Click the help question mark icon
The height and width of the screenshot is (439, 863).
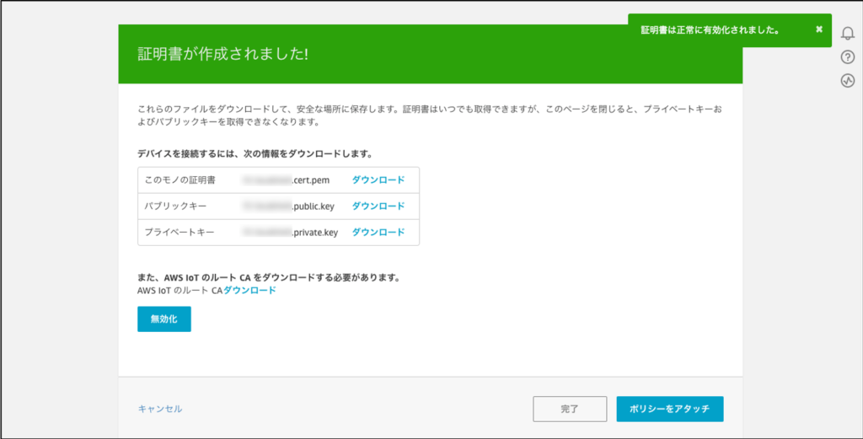pyautogui.click(x=848, y=57)
